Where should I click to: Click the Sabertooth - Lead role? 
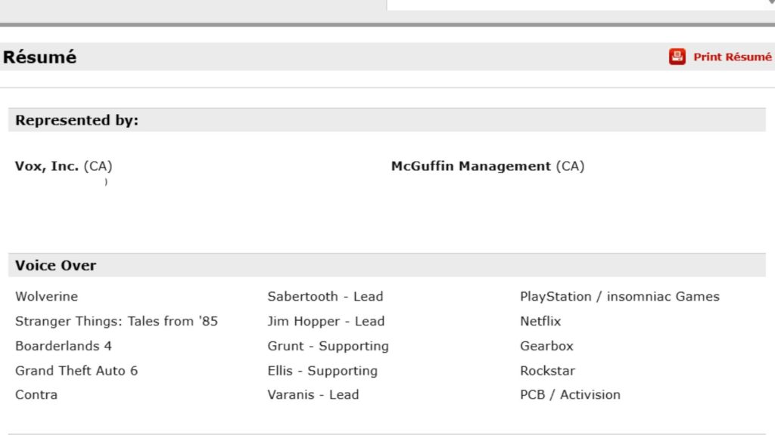(x=325, y=296)
